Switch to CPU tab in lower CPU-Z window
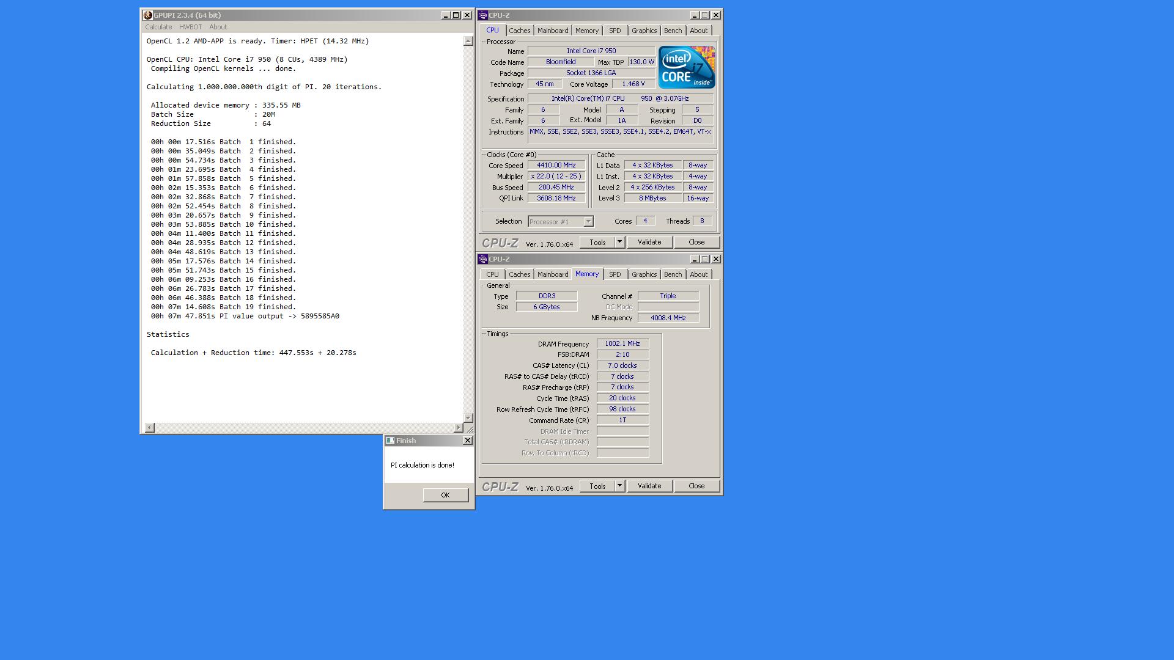Screen dimensions: 1174x660 (x=492, y=274)
